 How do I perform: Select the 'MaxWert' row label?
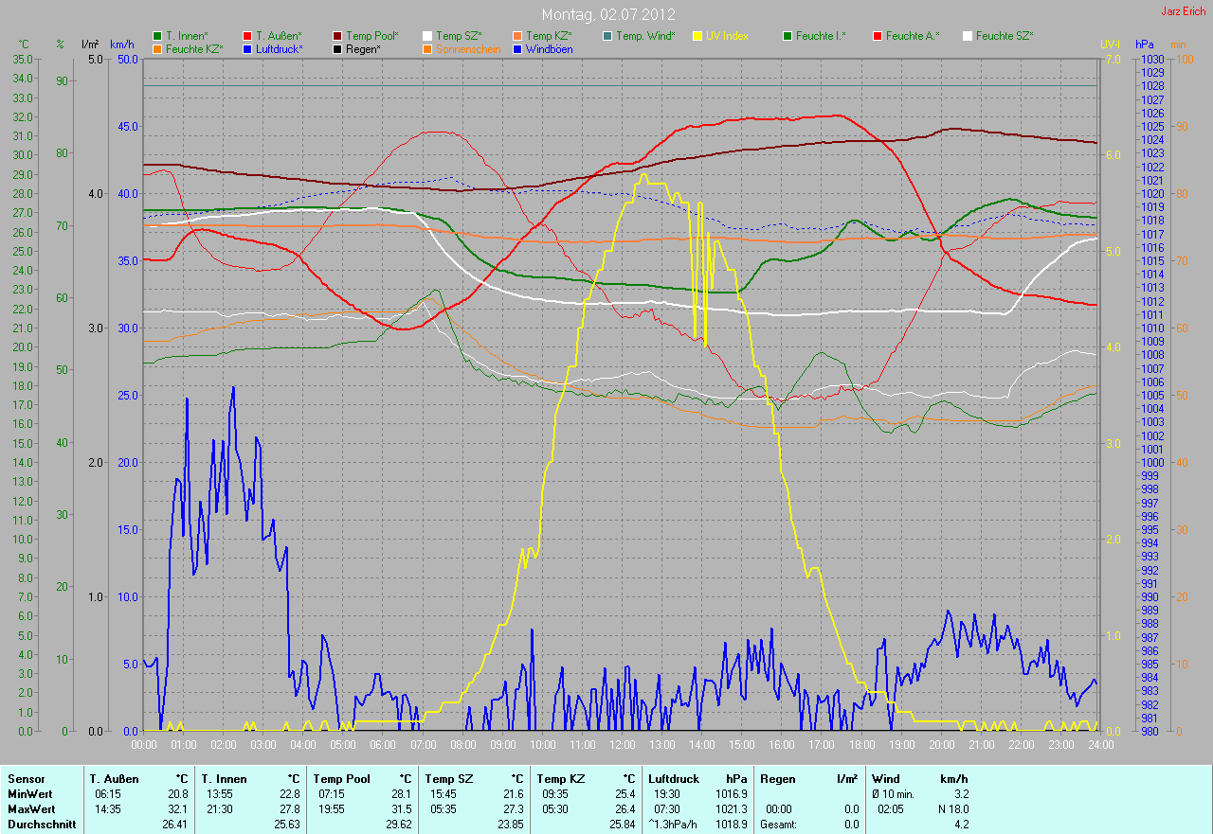[x=31, y=809]
